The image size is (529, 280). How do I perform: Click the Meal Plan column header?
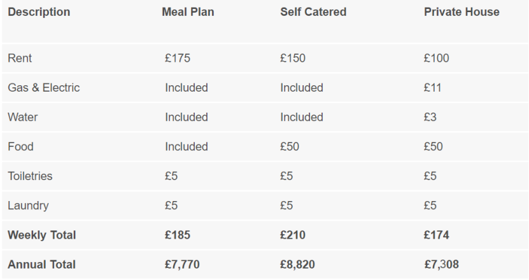[x=188, y=12]
